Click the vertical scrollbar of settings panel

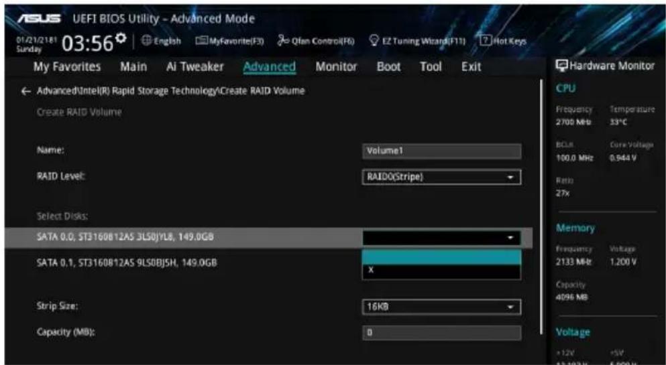(x=541, y=207)
